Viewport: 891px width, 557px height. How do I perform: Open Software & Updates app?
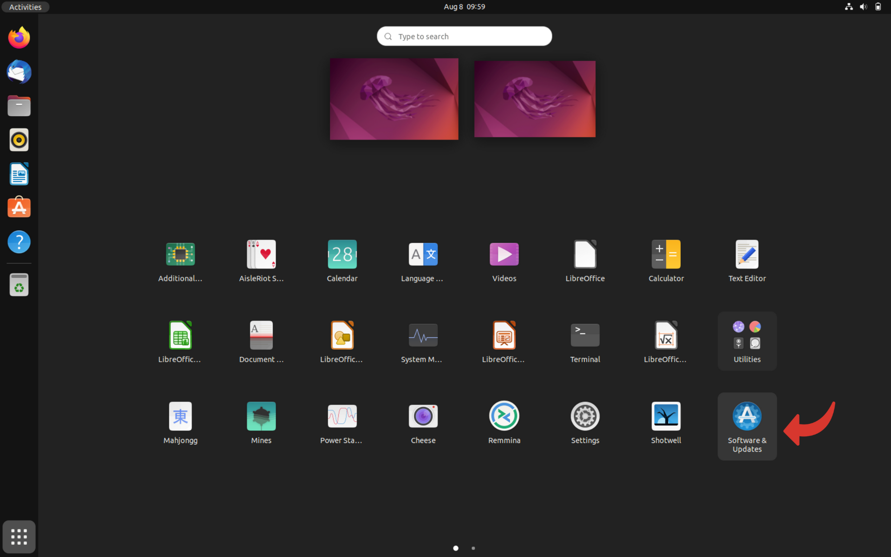click(x=747, y=426)
